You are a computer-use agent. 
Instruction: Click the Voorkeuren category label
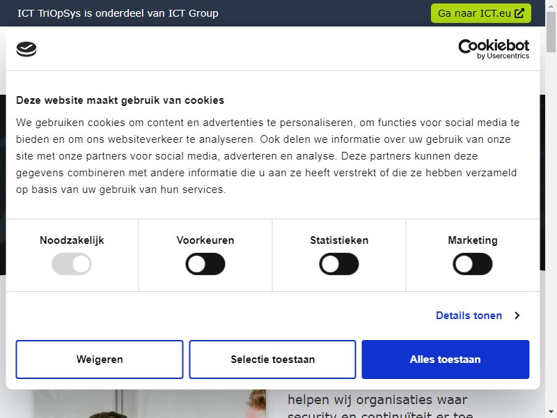[205, 240]
